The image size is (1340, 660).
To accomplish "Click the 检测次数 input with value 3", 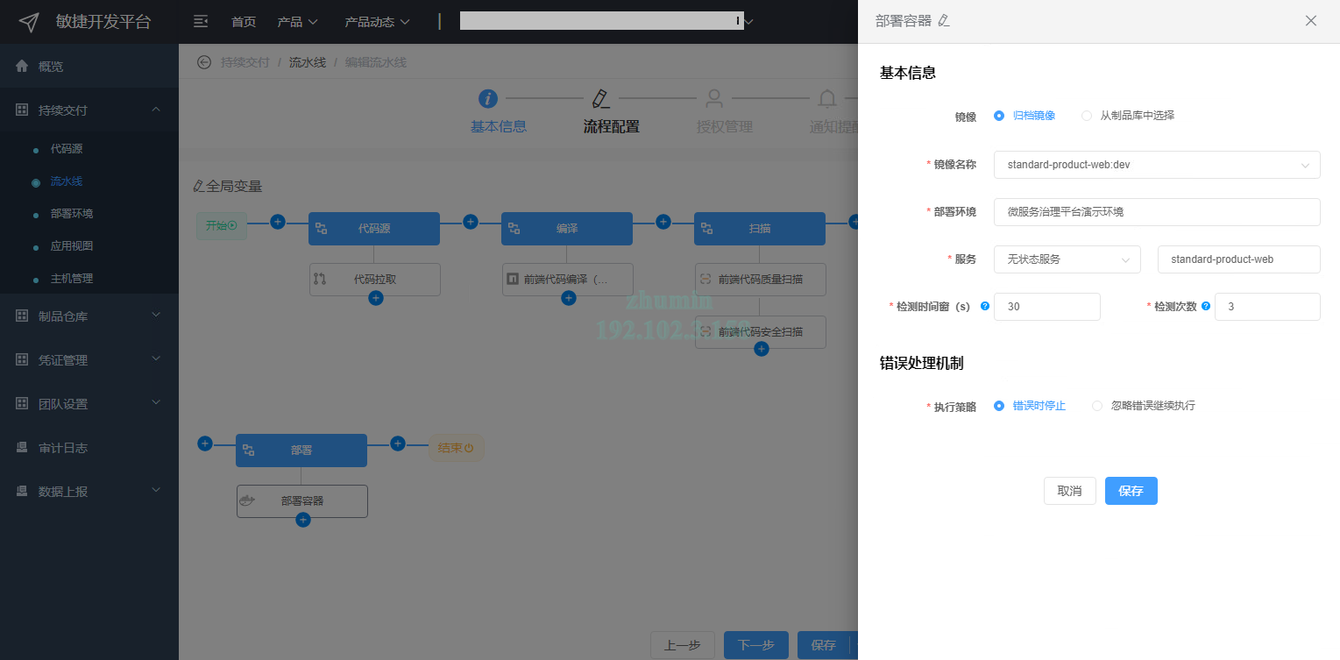I will click(1267, 307).
